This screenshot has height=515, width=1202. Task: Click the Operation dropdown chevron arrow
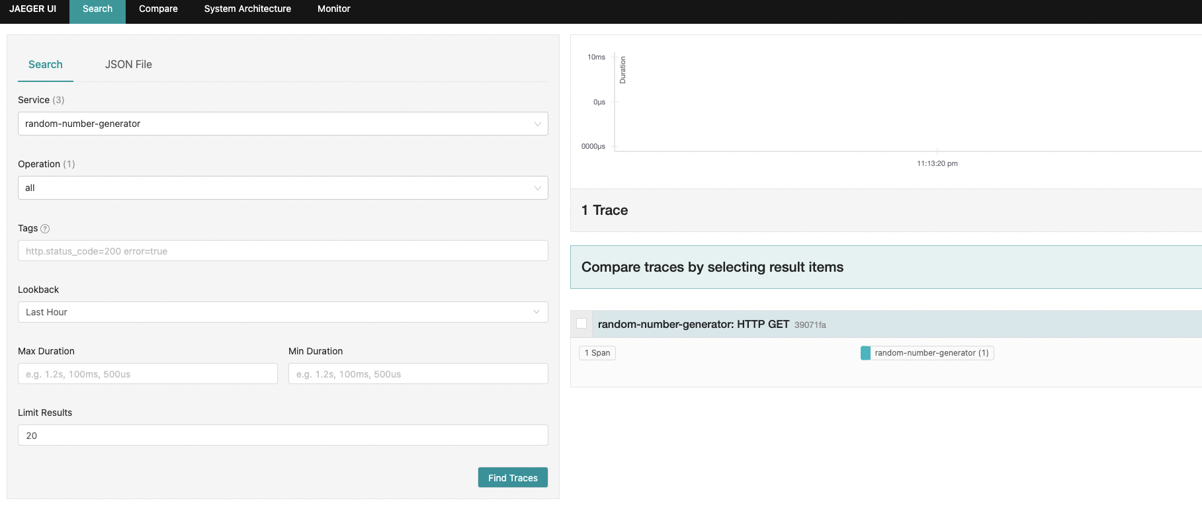coord(538,188)
